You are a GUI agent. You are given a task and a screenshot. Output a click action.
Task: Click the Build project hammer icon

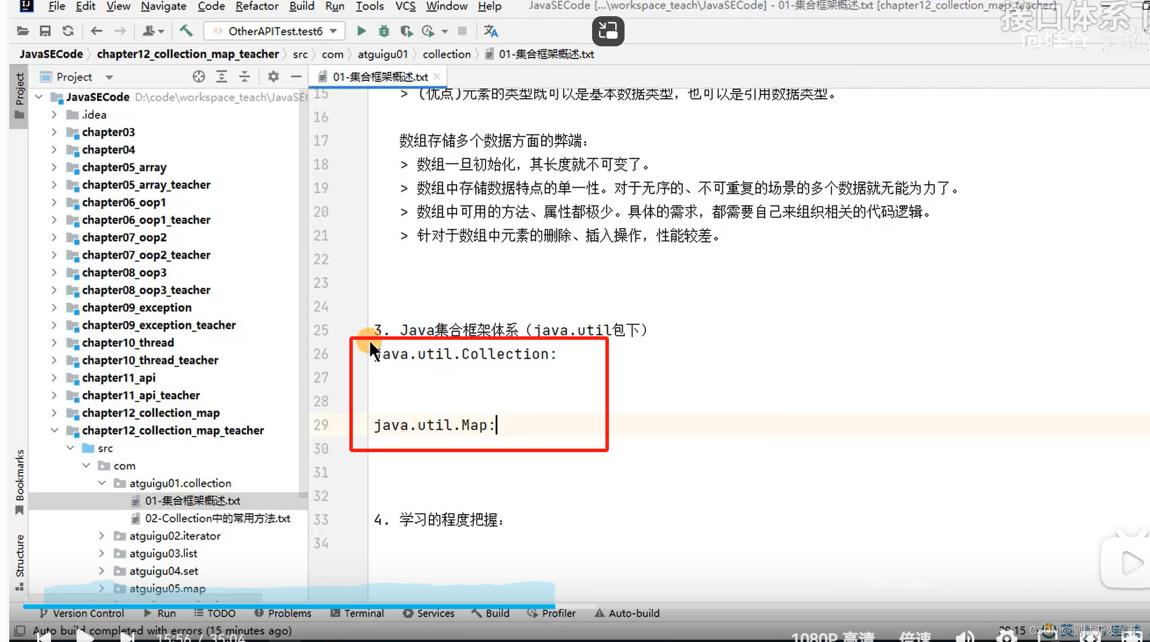tap(186, 31)
